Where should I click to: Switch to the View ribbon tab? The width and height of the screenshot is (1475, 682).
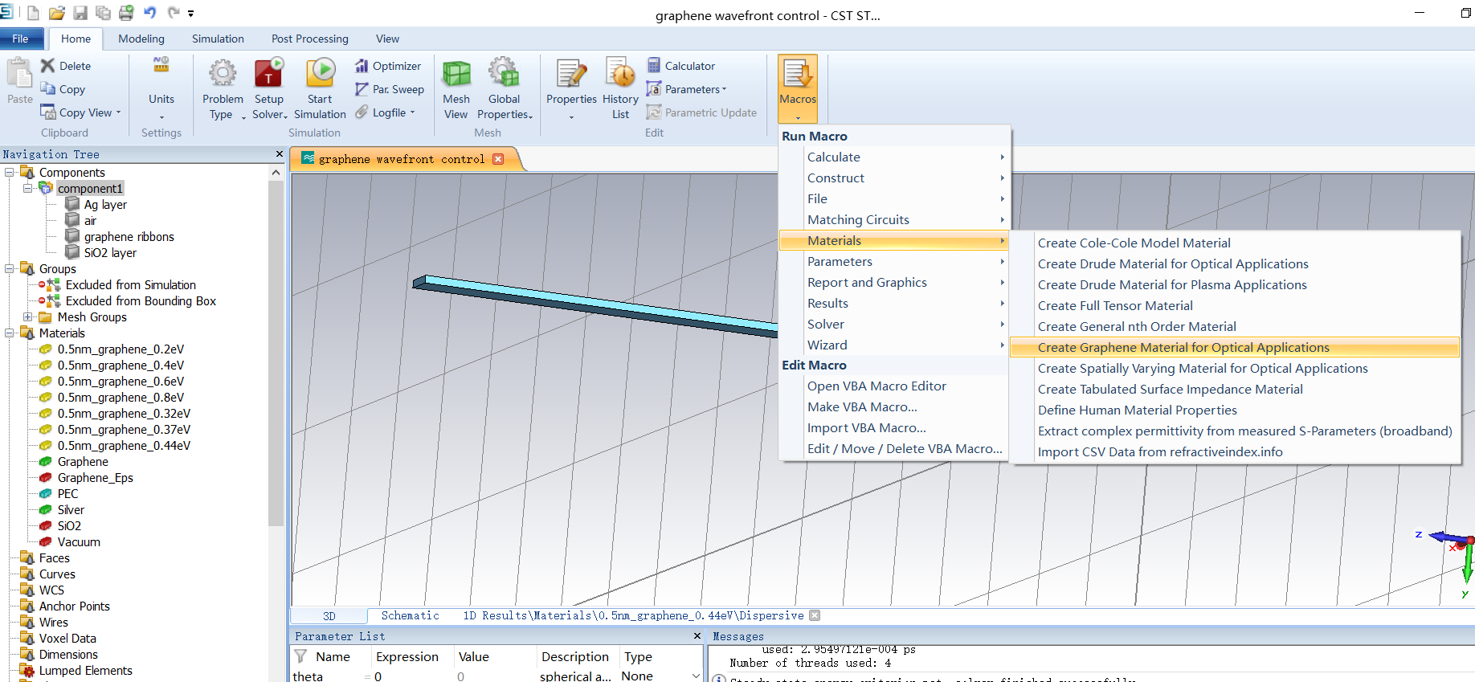(387, 39)
